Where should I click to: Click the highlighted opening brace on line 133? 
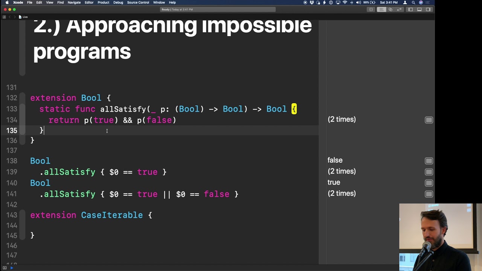coord(294,109)
